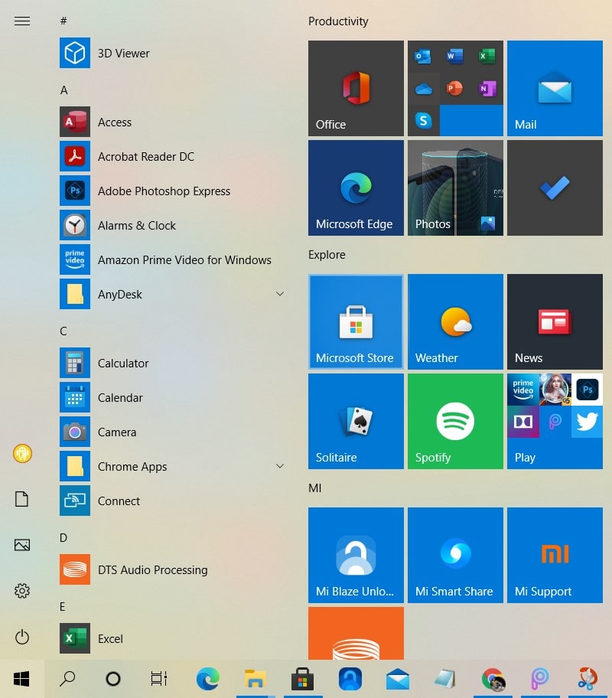Open Word in Office apps tile
Screen dimensions: 612x698
[455, 56]
